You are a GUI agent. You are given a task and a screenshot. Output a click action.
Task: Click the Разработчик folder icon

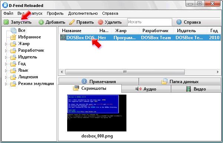tap(13, 50)
